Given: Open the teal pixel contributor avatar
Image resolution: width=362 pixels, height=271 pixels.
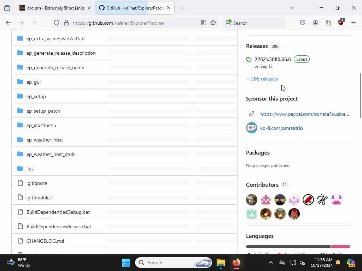Looking at the screenshot, I should coord(252,214).
